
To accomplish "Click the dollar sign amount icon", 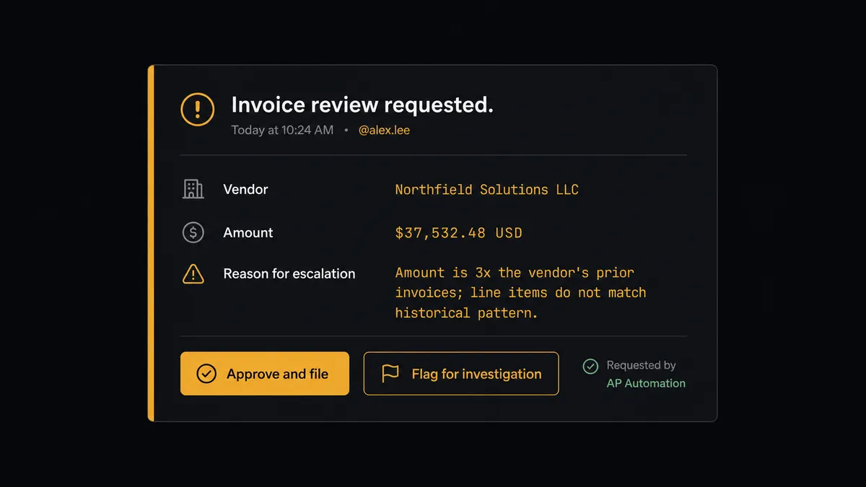I will [x=193, y=232].
